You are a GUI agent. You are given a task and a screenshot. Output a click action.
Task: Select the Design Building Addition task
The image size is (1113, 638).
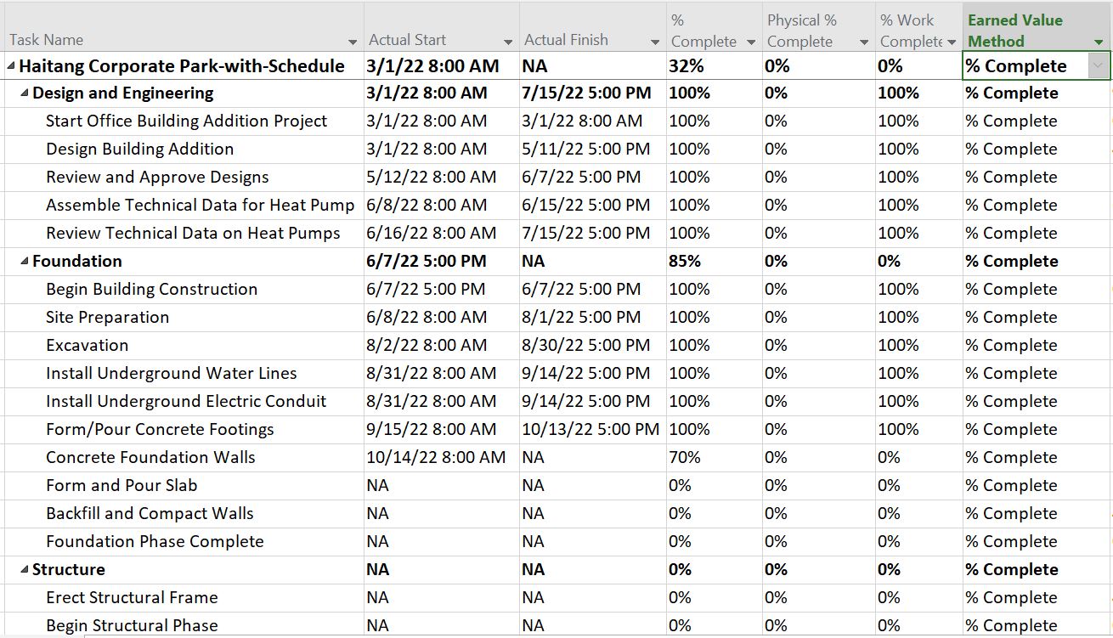pos(140,150)
